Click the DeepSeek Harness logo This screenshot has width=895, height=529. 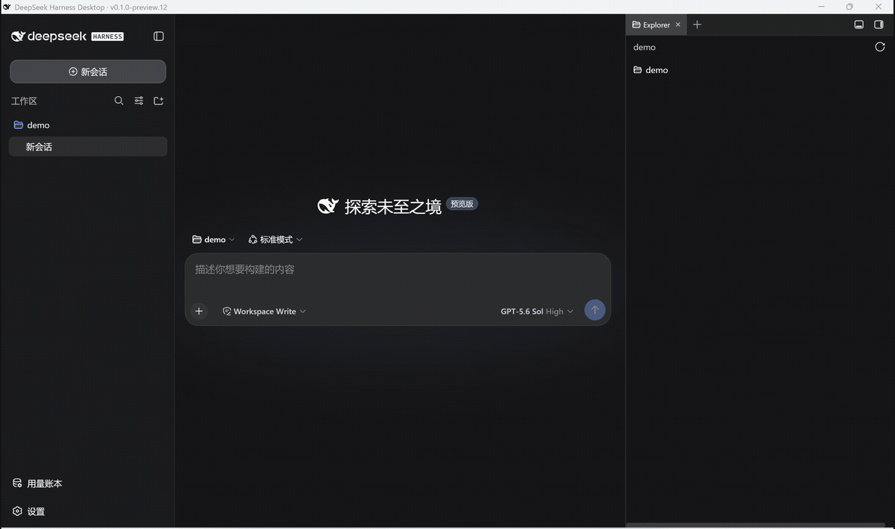67,36
